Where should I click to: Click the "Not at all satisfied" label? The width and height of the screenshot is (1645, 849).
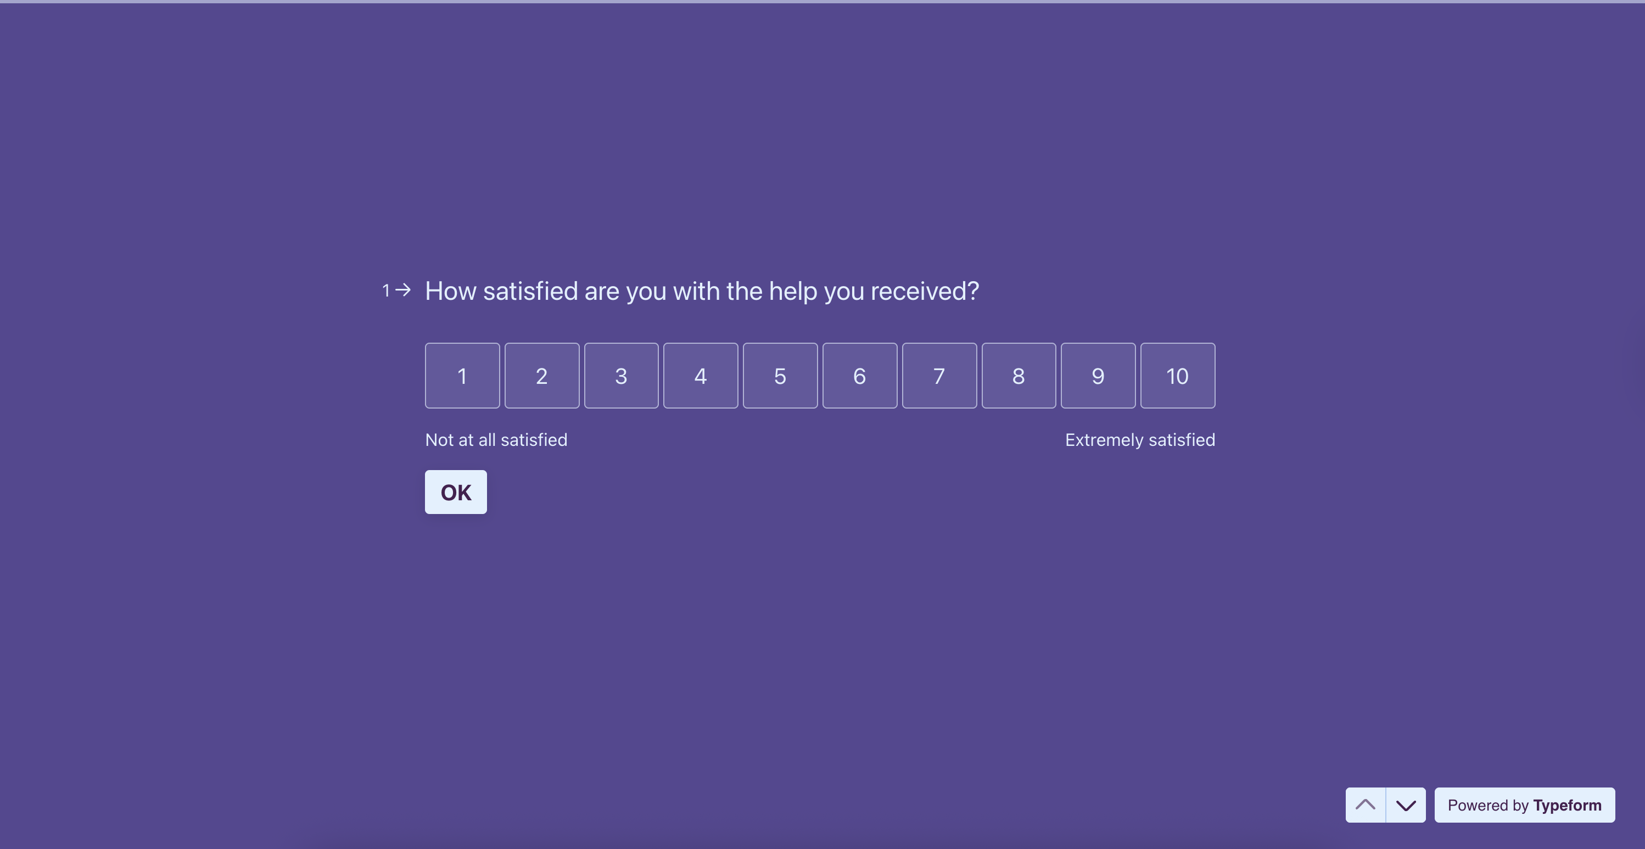point(496,440)
